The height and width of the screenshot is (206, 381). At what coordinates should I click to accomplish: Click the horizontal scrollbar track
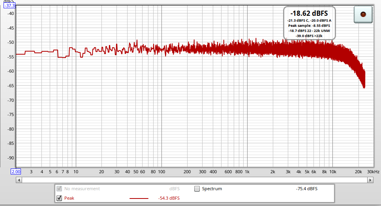pos(195,180)
